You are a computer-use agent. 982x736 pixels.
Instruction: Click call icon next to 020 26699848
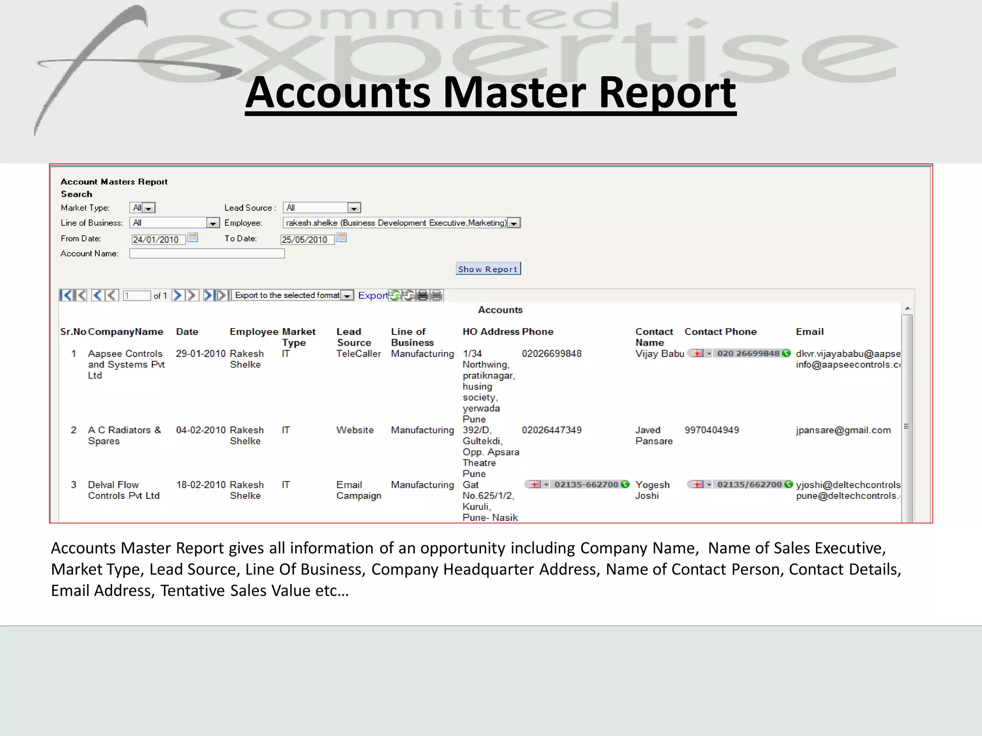click(x=786, y=353)
